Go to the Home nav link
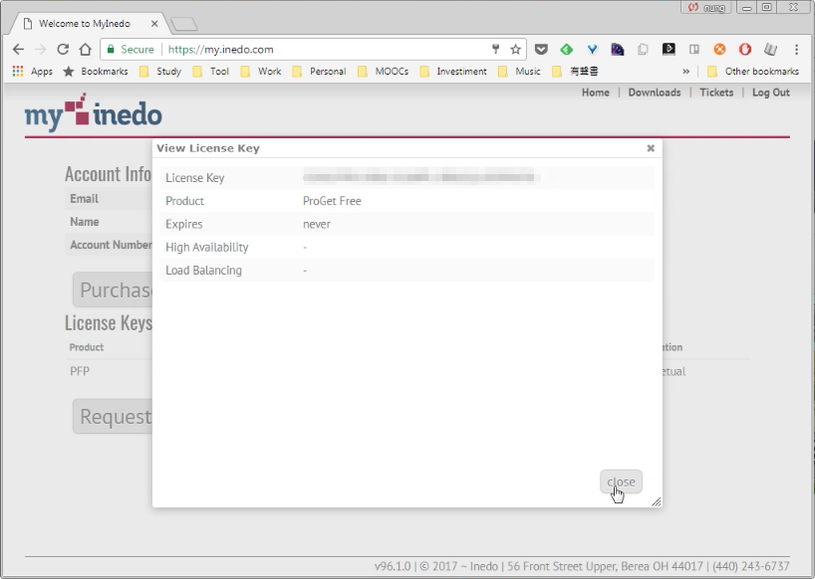 595,93
